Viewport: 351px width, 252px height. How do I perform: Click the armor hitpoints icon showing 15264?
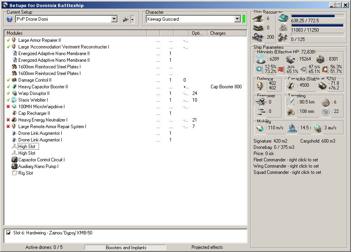click(x=290, y=59)
